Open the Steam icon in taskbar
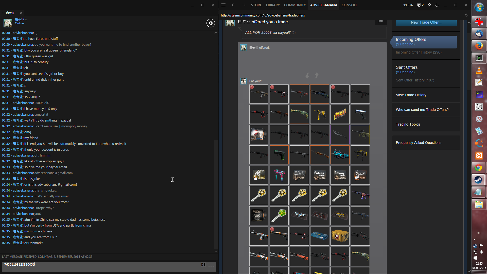Image resolution: width=487 pixels, height=274 pixels. click(x=479, y=180)
